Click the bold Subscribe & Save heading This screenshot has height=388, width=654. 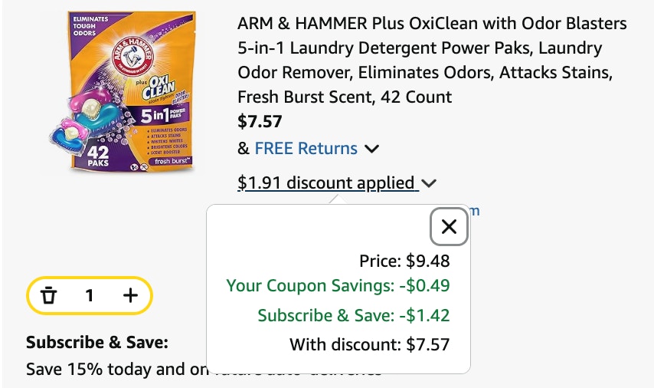(x=97, y=343)
